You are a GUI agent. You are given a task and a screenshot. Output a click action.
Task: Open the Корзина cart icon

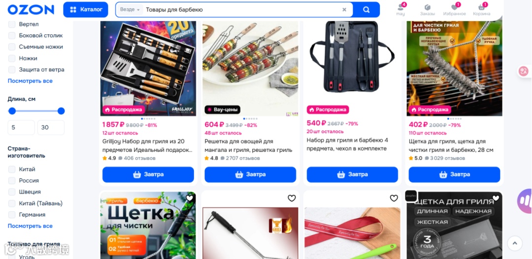pyautogui.click(x=482, y=9)
